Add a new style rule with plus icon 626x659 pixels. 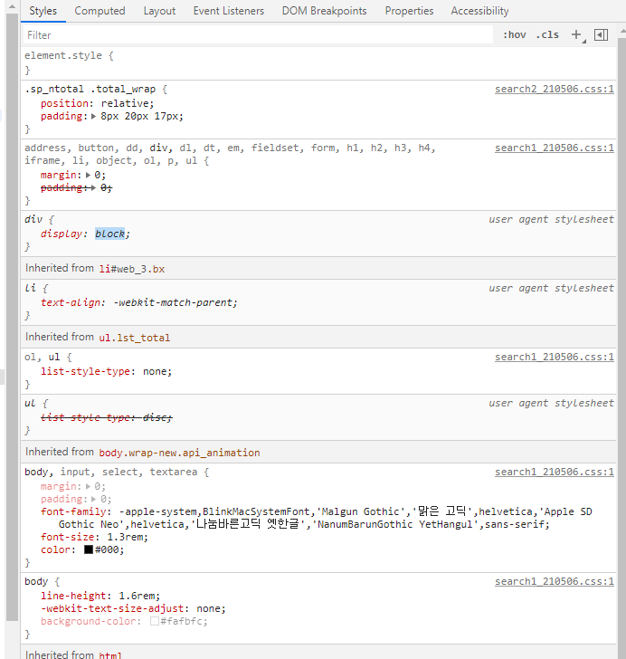pos(576,34)
